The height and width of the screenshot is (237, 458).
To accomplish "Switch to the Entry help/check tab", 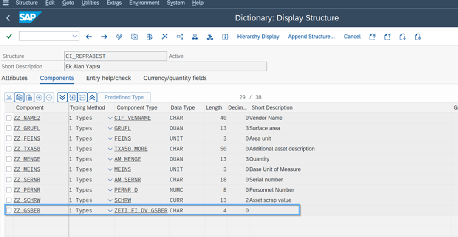I will (x=108, y=78).
